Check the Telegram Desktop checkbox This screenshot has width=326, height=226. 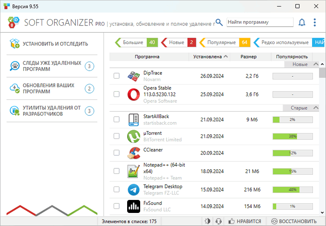(116, 189)
